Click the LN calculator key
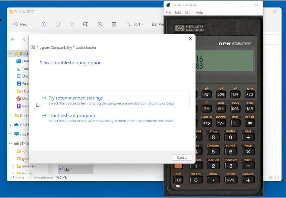Image resolution: width=286 pixels, height=198 pixels. tap(235, 94)
